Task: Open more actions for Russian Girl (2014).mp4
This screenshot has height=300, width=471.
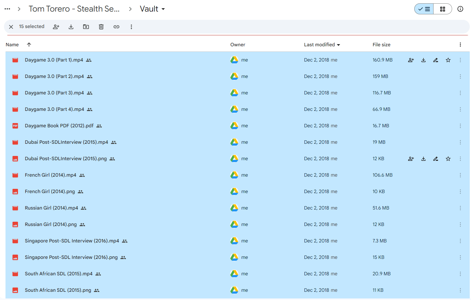Action: tap(460, 208)
